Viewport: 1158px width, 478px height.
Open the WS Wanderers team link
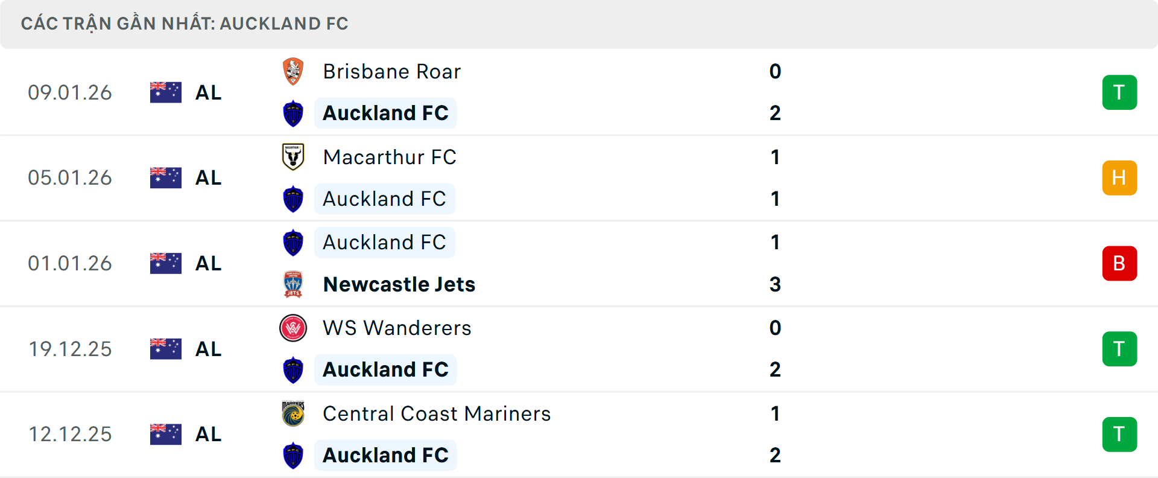point(397,328)
